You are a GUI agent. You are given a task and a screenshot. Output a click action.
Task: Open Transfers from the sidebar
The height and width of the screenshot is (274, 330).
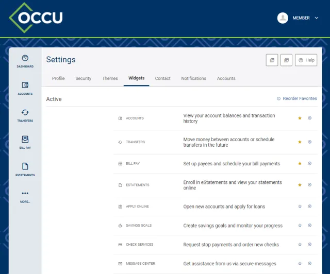tap(25, 115)
